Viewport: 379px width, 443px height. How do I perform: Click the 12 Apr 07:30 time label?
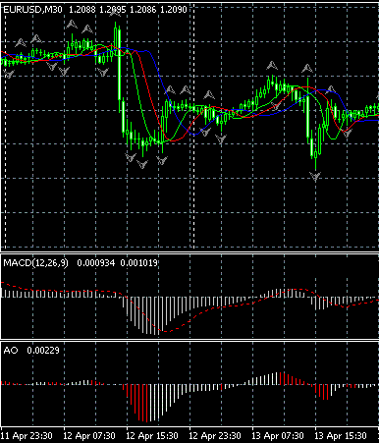(x=89, y=436)
